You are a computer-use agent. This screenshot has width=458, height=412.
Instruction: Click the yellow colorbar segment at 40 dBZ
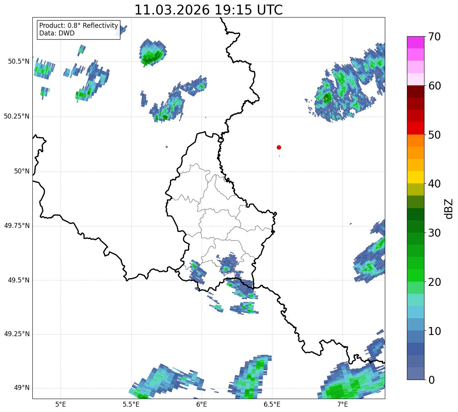(x=415, y=177)
